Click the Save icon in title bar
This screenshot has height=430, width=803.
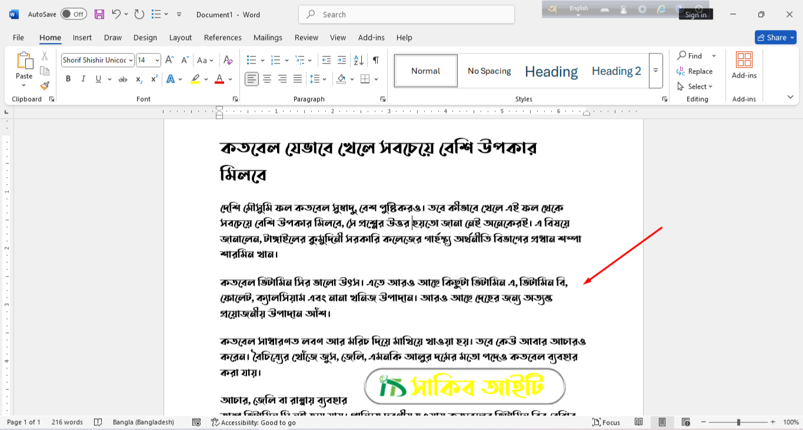pyautogui.click(x=99, y=14)
